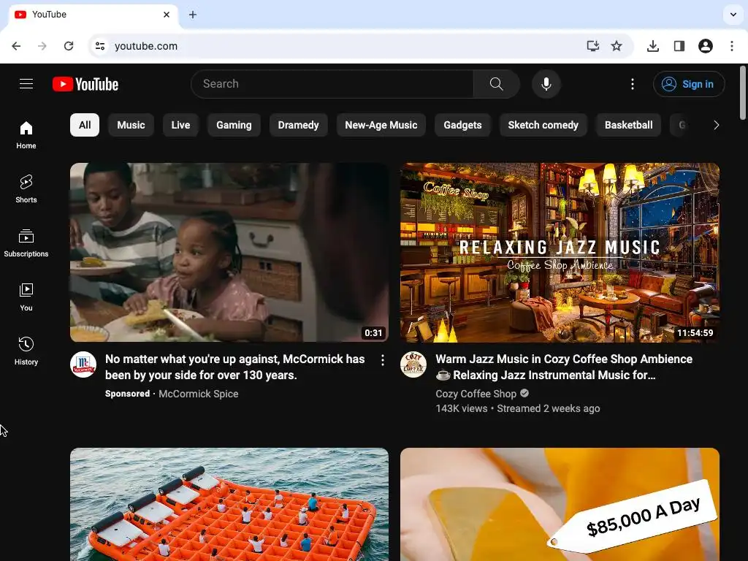Click the search magnifier button
The width and height of the screenshot is (748, 561).
click(x=496, y=84)
